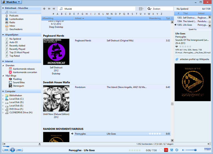The height and width of the screenshot is (154, 213).
Task: Click the heart icon in Now Playing panel
Action: (177, 47)
